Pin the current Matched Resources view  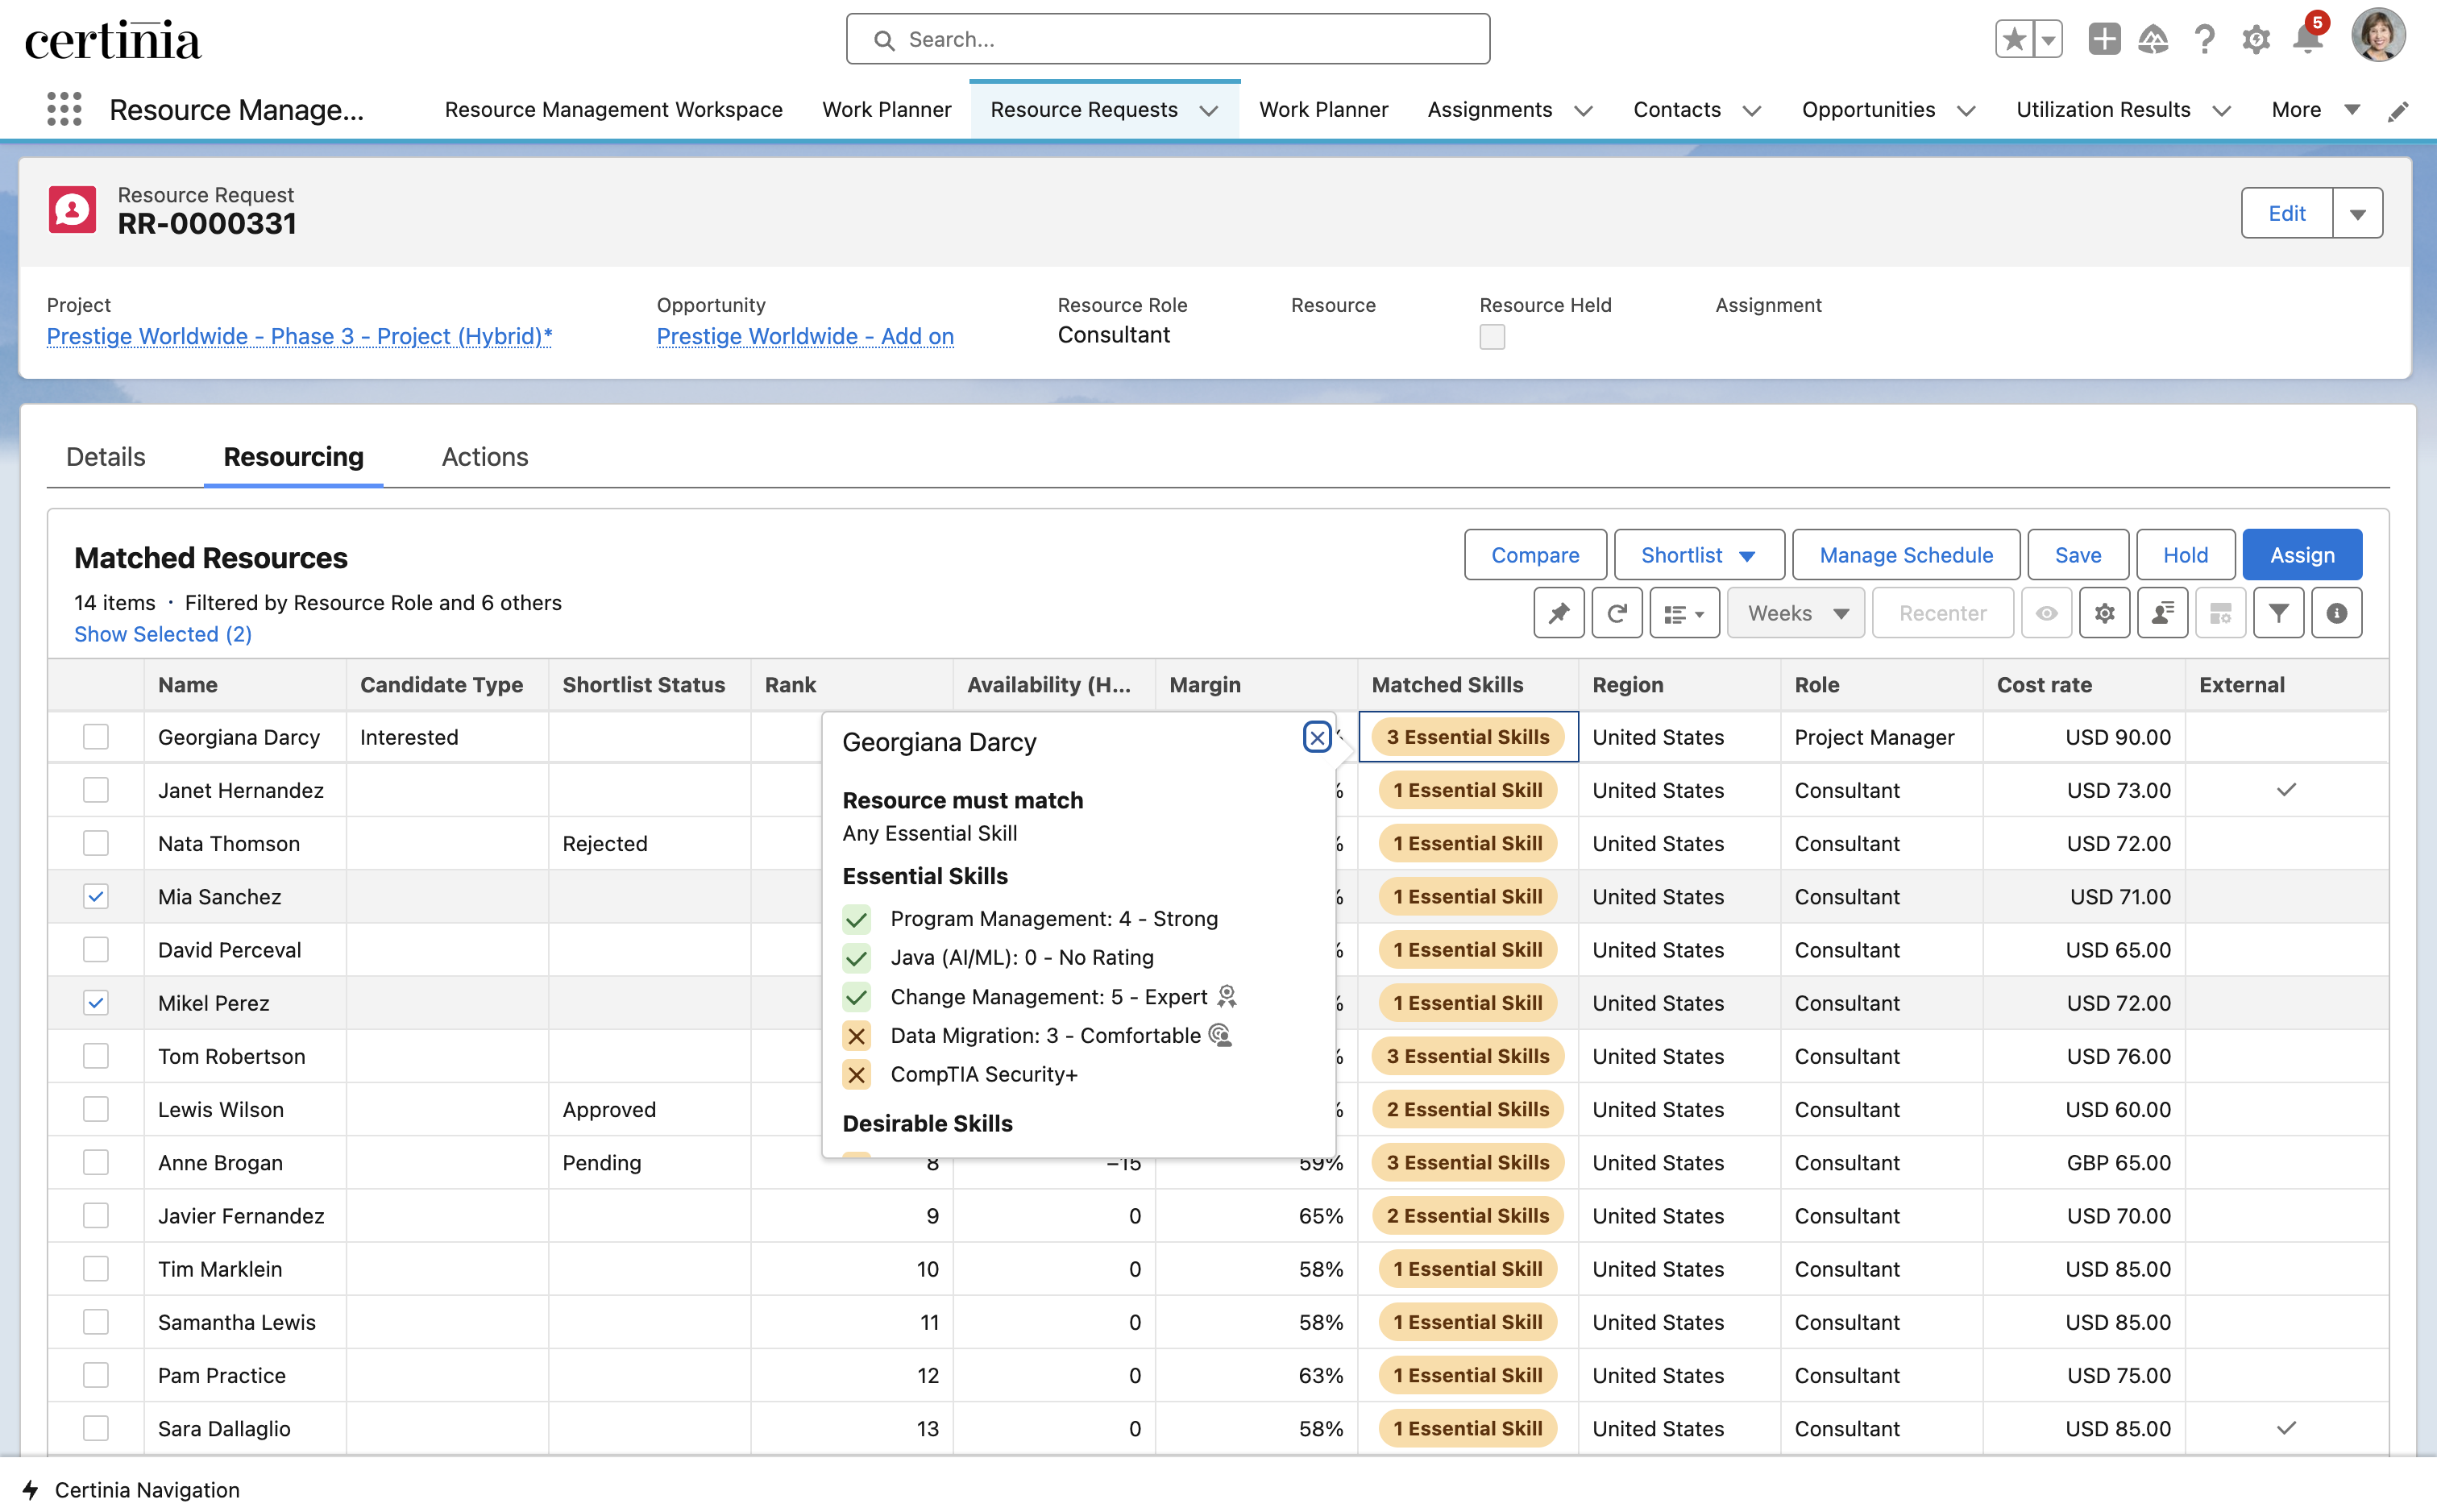1559,612
